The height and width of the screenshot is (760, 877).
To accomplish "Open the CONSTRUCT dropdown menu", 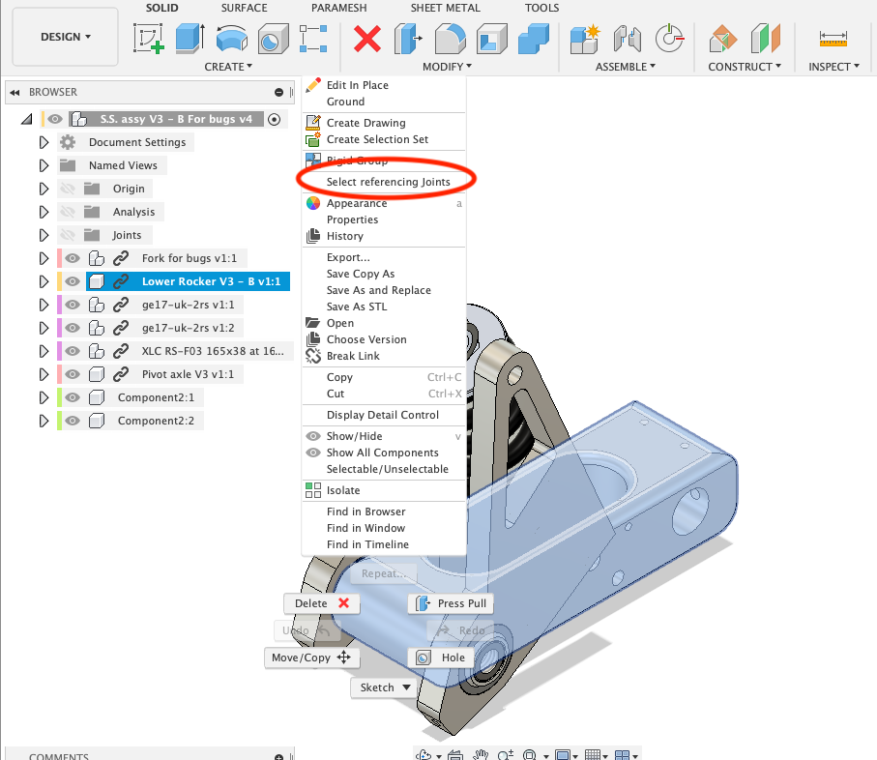I will point(745,67).
